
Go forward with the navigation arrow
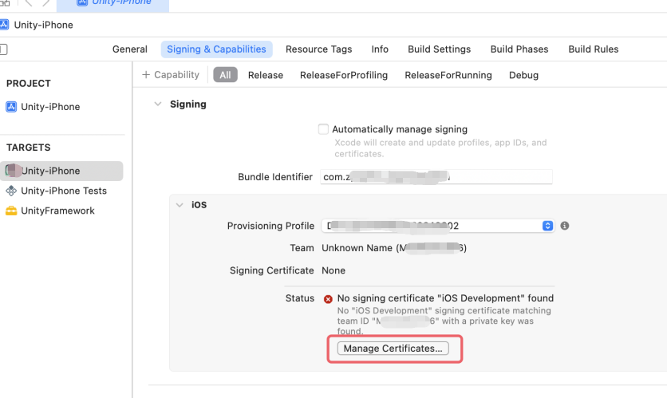coord(45,3)
